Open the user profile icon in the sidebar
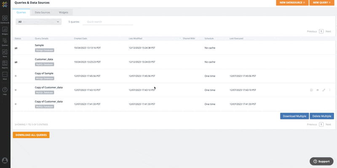 pyautogui.click(x=5, y=160)
